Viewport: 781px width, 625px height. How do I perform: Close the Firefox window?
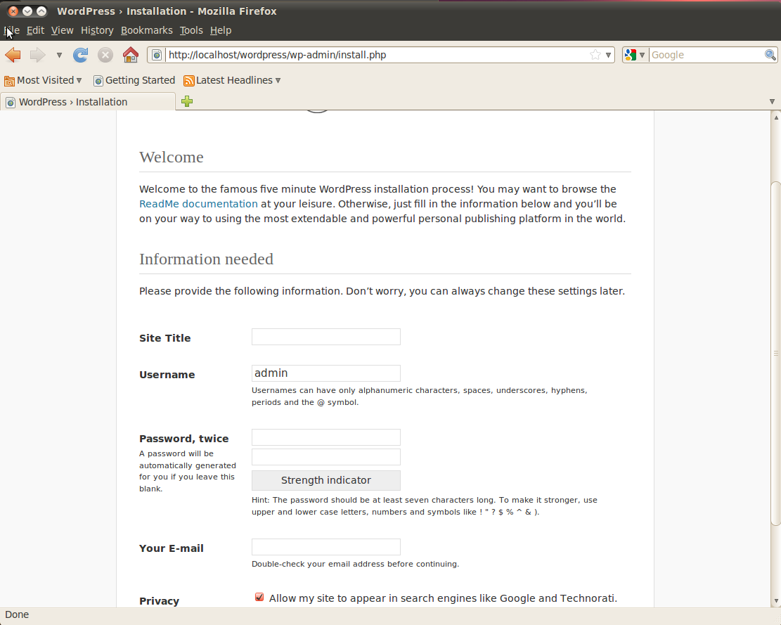point(13,11)
